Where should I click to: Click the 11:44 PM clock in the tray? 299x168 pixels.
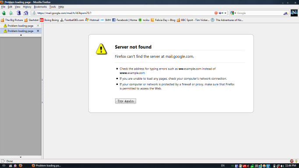coord(291,166)
